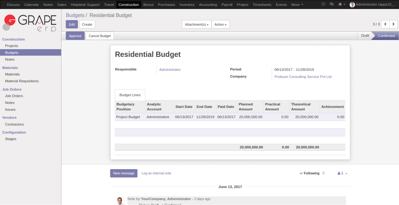Image resolution: width=399 pixels, height=205 pixels.
Task: Expand the More menu in top navigation
Action: [x=297, y=5]
